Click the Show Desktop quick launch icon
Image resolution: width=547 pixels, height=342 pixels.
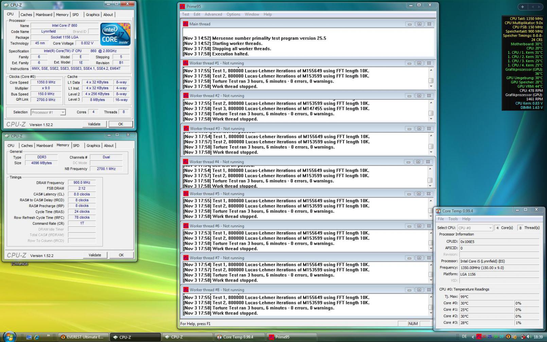pos(29,337)
